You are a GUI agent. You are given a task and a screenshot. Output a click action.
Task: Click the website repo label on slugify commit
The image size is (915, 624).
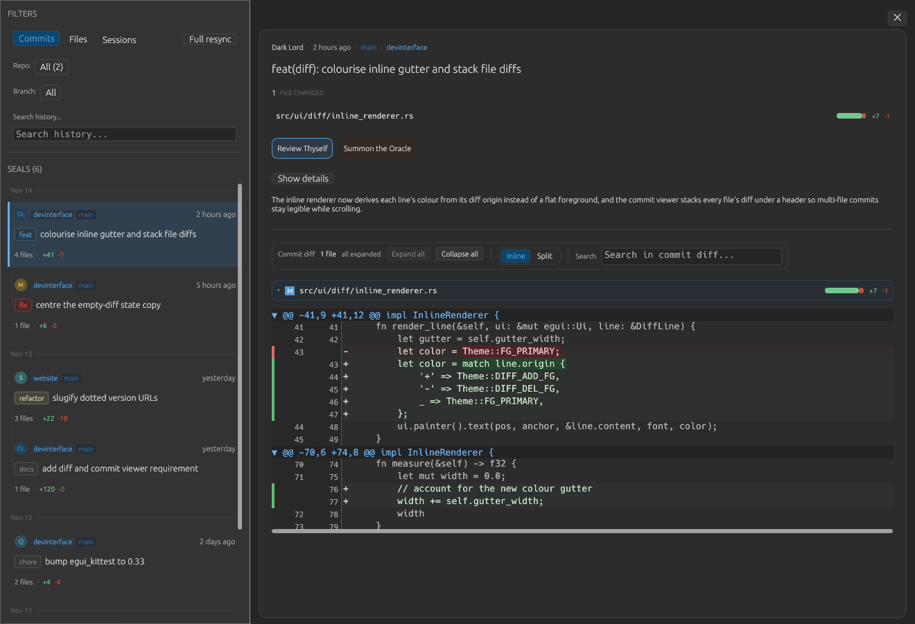click(x=45, y=379)
